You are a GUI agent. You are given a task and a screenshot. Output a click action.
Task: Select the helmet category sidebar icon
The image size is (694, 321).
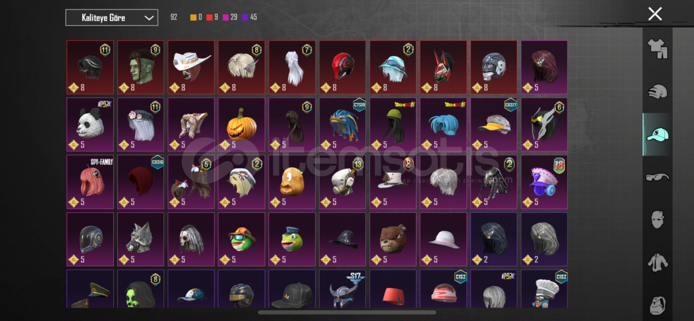pyautogui.click(x=657, y=91)
